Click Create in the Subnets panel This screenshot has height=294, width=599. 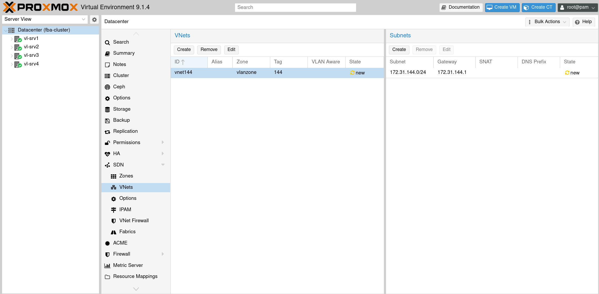click(399, 50)
